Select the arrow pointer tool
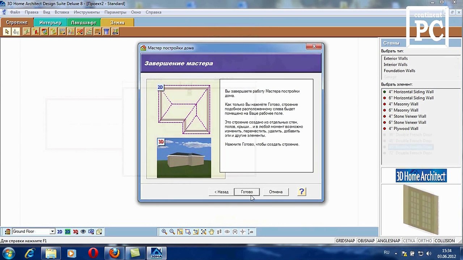This screenshot has height=260, width=463. [x=7, y=32]
